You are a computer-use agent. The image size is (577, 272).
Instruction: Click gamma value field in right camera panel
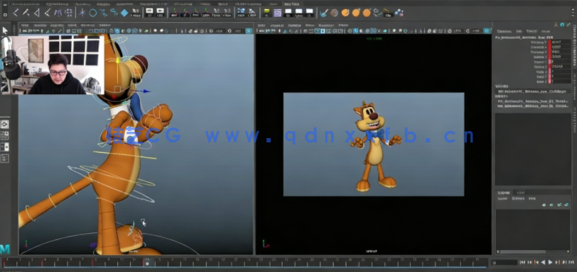click(x=476, y=30)
